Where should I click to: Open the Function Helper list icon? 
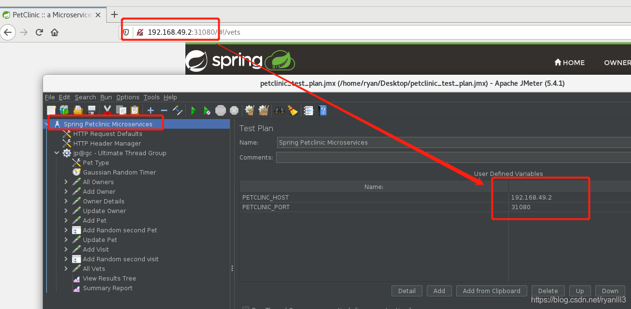(309, 110)
